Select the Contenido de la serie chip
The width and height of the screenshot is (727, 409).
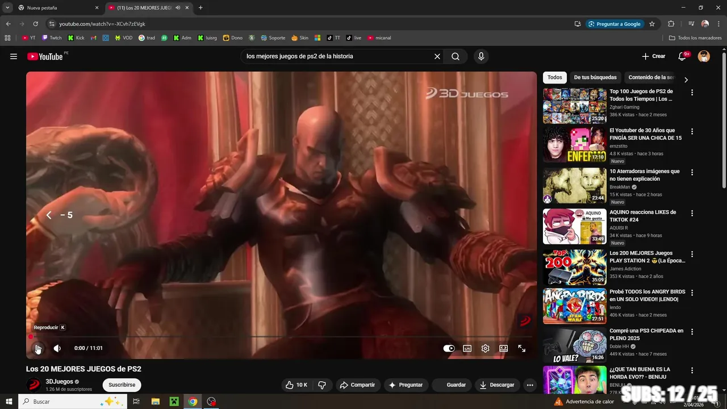point(650,77)
